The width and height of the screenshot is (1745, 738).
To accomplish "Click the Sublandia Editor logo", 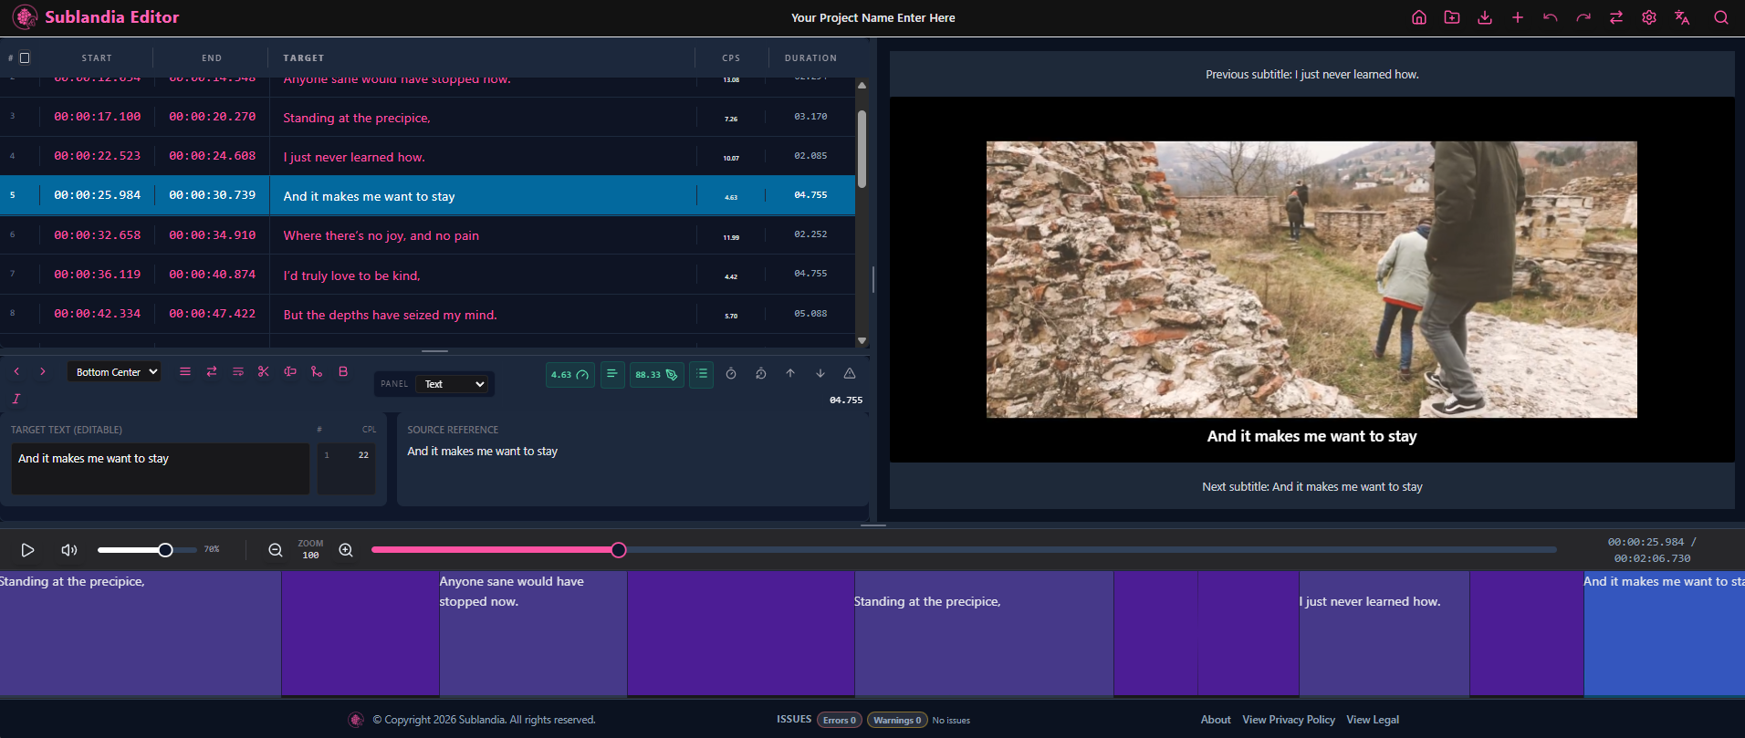I will [96, 17].
